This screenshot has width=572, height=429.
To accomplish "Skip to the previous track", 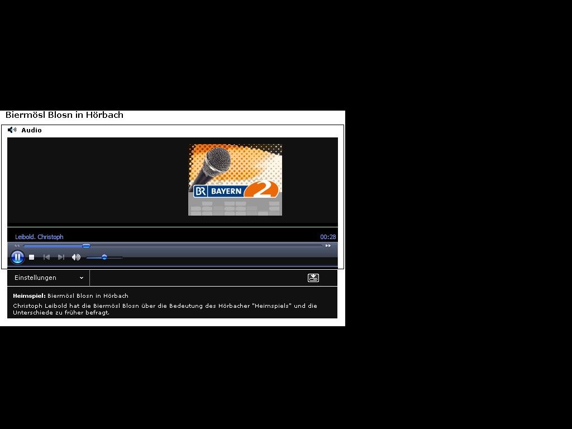I will click(46, 257).
